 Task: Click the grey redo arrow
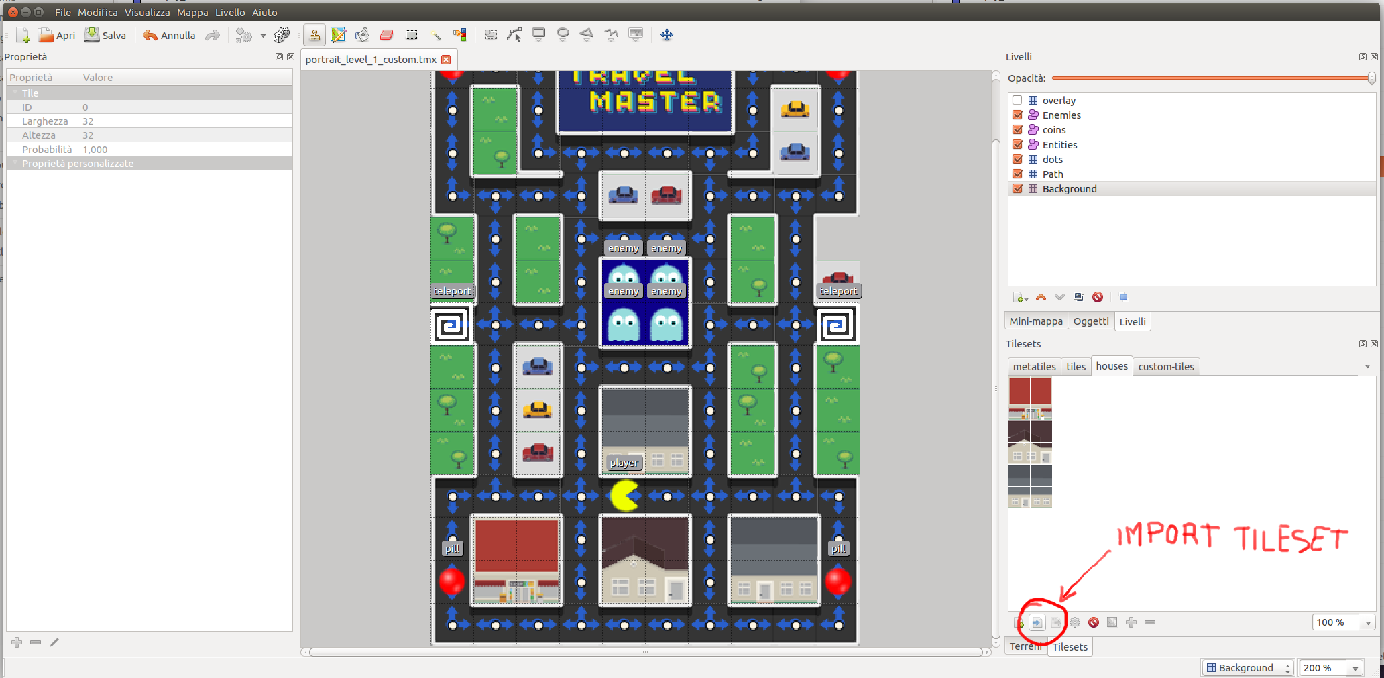point(213,35)
